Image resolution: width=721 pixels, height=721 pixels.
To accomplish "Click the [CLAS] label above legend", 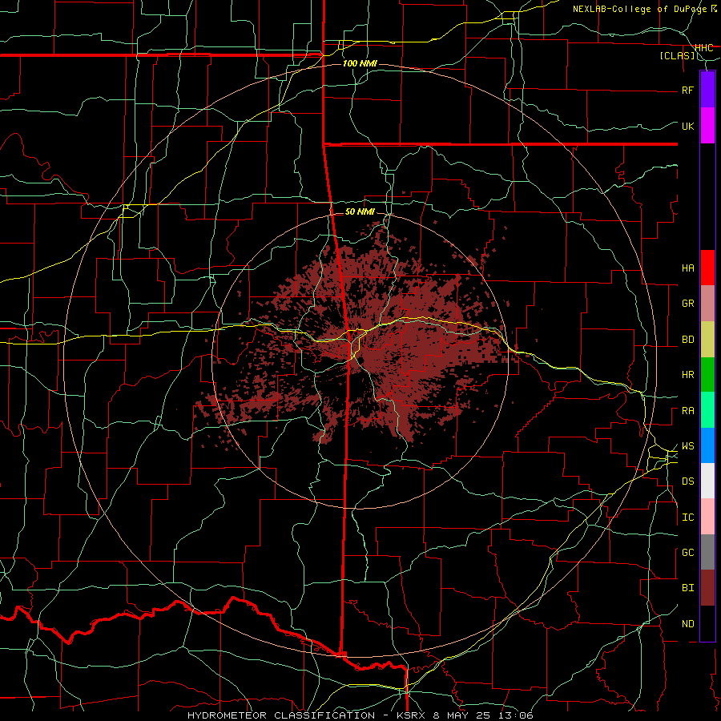I will point(677,55).
